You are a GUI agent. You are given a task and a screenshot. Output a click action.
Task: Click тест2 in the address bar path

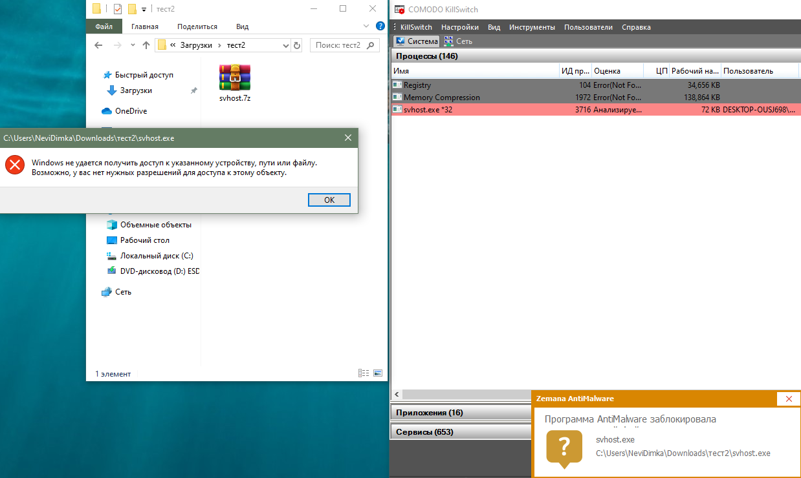[x=236, y=45]
